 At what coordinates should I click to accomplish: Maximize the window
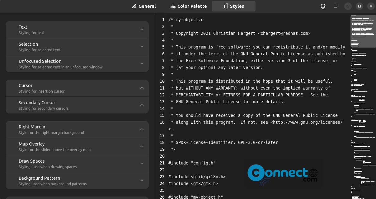[x=360, y=6]
